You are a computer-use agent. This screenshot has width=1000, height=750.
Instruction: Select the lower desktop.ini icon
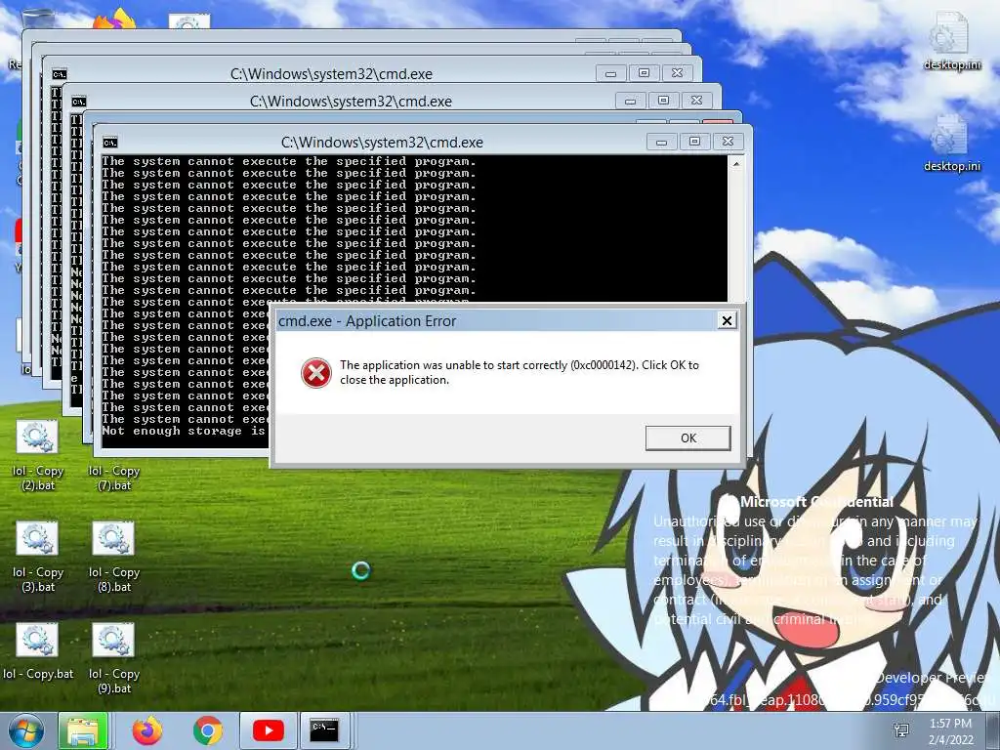coord(952,143)
